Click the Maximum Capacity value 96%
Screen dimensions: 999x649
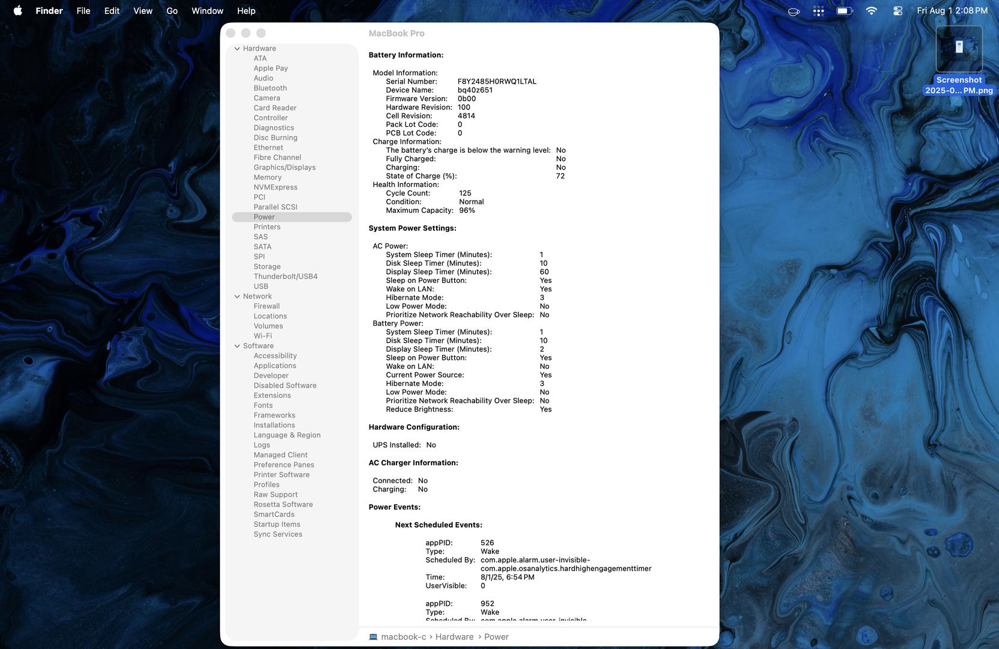point(467,210)
